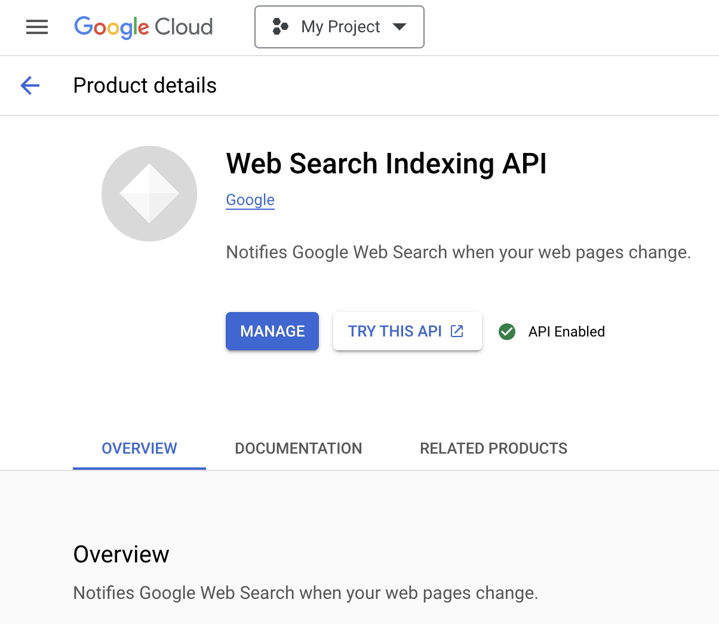
Task: Open the RELATED PRODUCTS tab
Action: [493, 448]
